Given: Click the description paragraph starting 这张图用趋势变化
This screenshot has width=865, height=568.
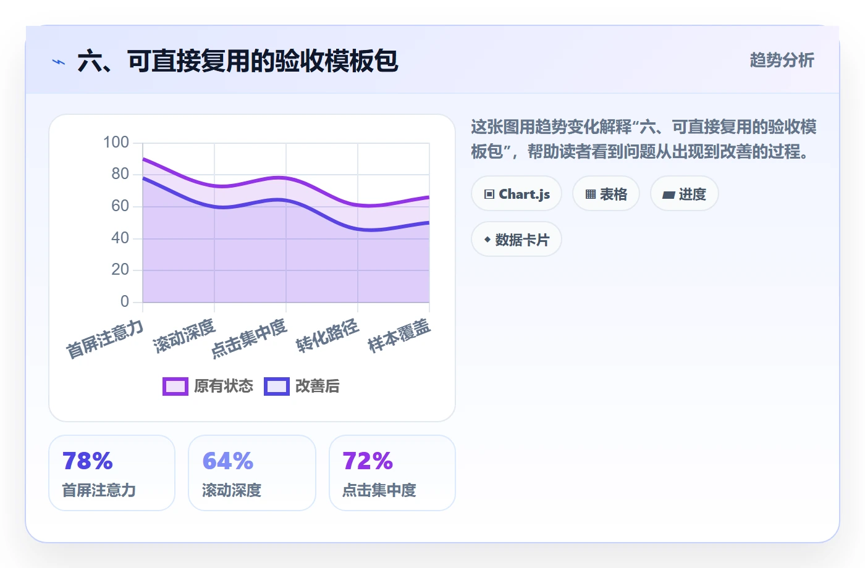Looking at the screenshot, I should (x=644, y=139).
